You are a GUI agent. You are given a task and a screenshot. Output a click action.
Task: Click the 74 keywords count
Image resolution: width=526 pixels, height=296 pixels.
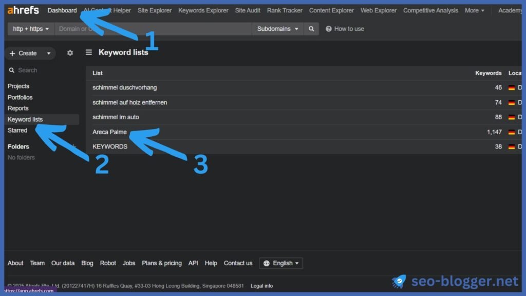(x=498, y=102)
